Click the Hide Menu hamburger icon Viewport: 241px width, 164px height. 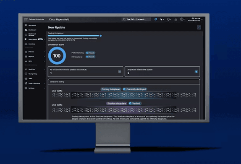click(26, 25)
